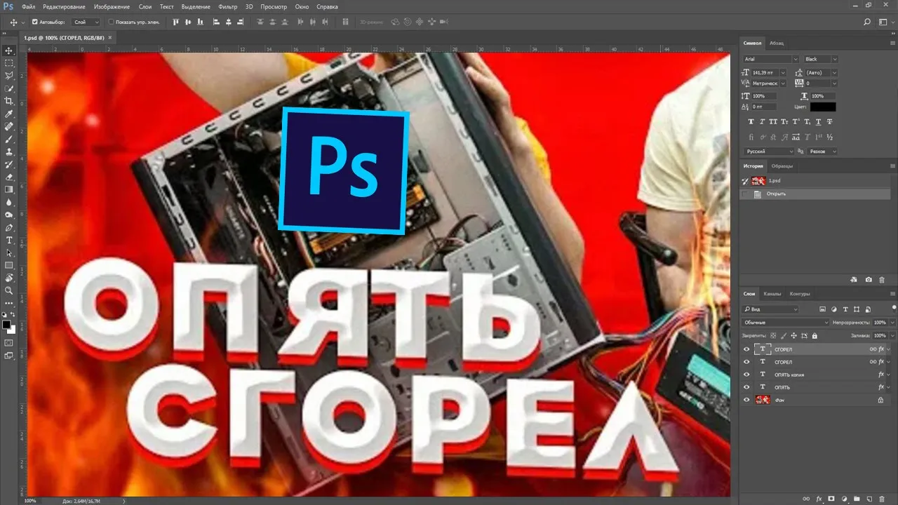Viewport: 898px width, 505px height.
Task: Toggle the Автовыбор checkbox
Action: pyautogui.click(x=35, y=22)
